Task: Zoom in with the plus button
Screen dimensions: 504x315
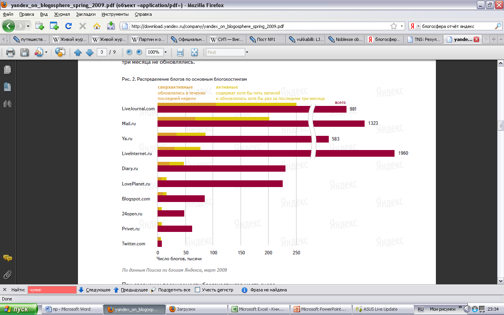Action: (x=139, y=52)
